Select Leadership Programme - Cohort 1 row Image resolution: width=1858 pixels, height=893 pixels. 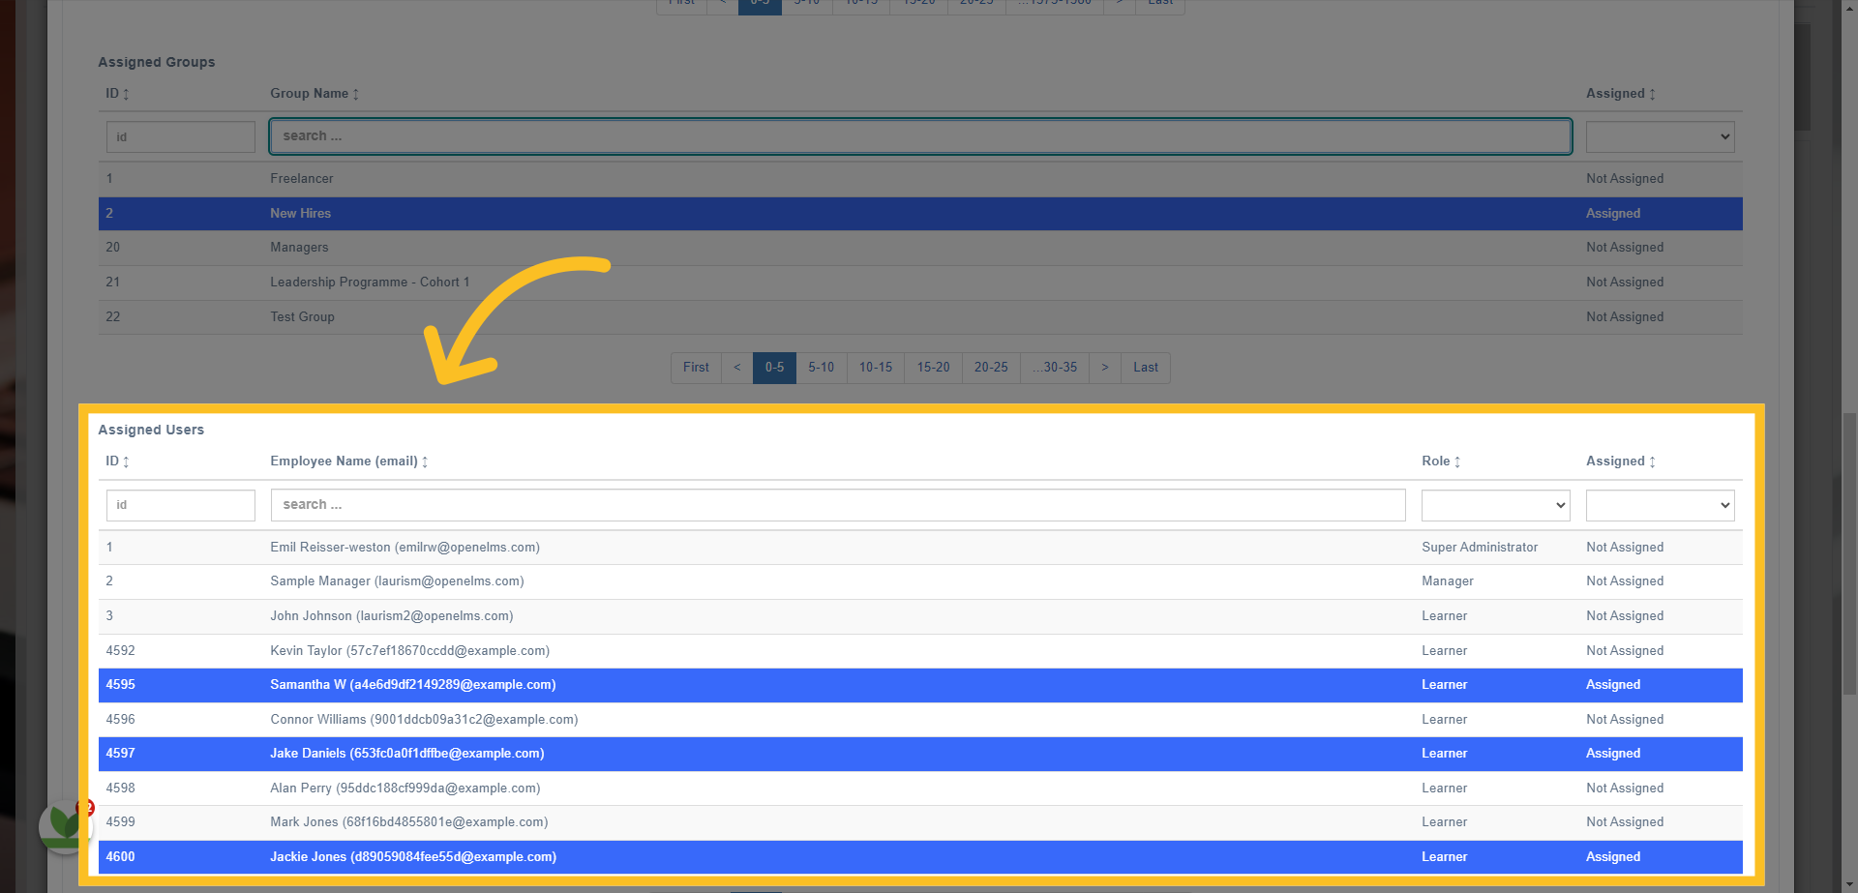920,283
